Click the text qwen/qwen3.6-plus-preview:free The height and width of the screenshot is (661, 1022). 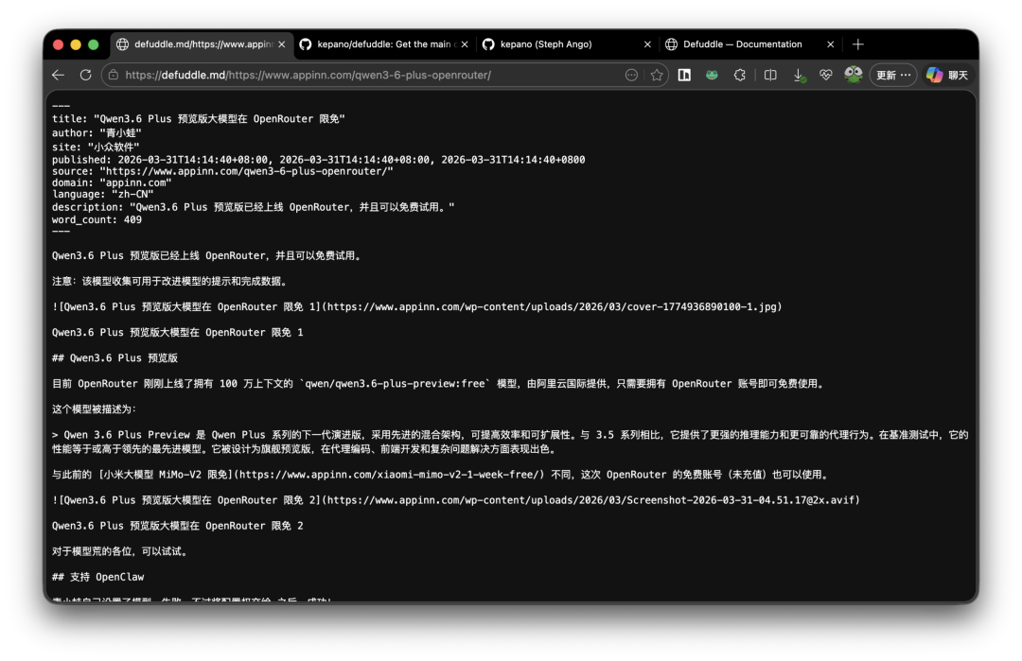pyautogui.click(x=395, y=384)
